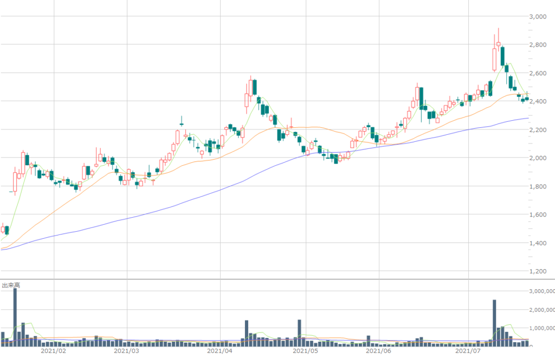Click the 1,400 price axis label
The image size is (555, 359).
(x=538, y=243)
